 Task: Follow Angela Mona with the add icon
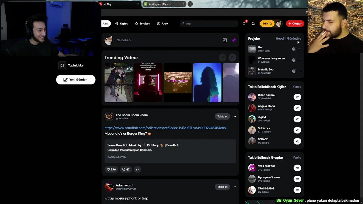click(297, 108)
